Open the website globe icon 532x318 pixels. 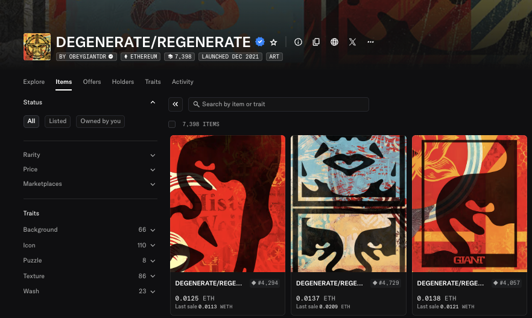click(x=335, y=42)
